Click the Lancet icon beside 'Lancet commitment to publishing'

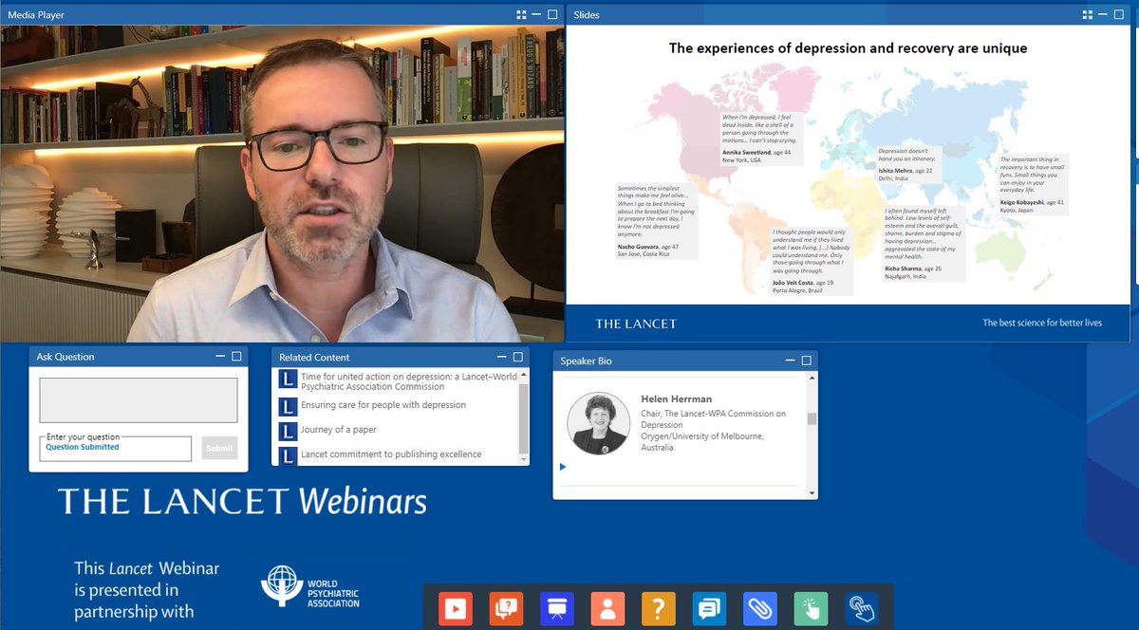click(288, 455)
